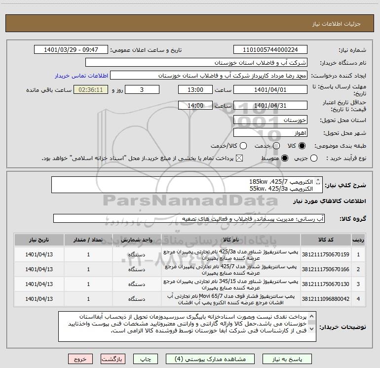Click row 1 date 1401/04/13
Screen dimensions: 380x368
tap(39, 254)
